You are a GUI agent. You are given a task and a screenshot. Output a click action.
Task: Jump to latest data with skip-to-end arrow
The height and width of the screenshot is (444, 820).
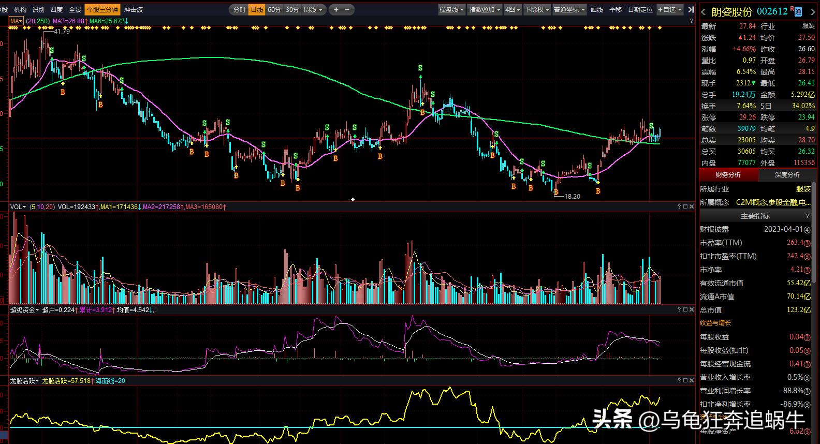pos(691,9)
